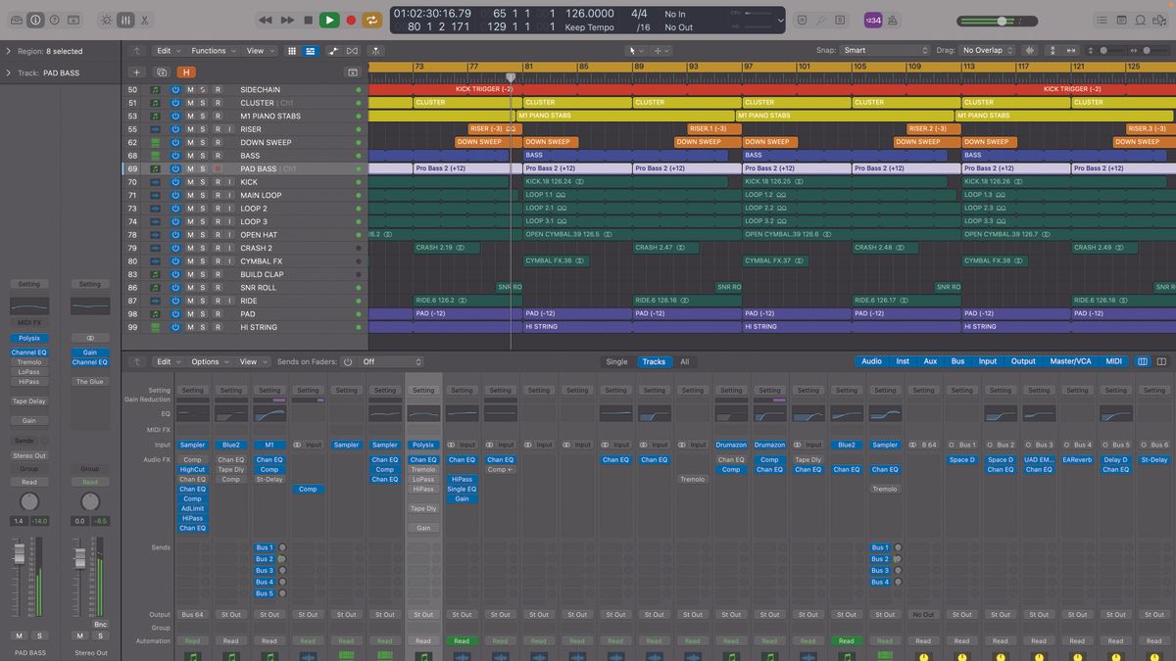Open the Mixer panel icon in the toolbar
The image size is (1176, 661).
pos(125,19)
